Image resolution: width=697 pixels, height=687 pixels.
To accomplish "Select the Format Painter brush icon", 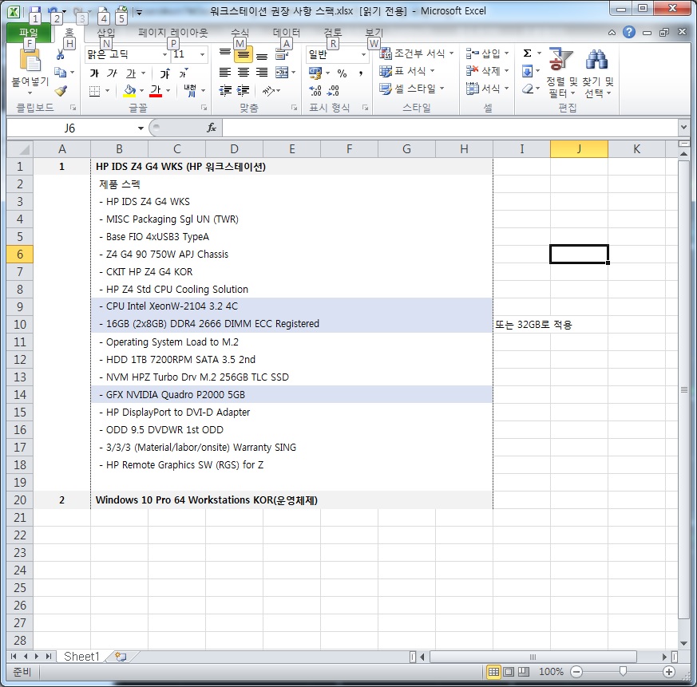I will (61, 91).
